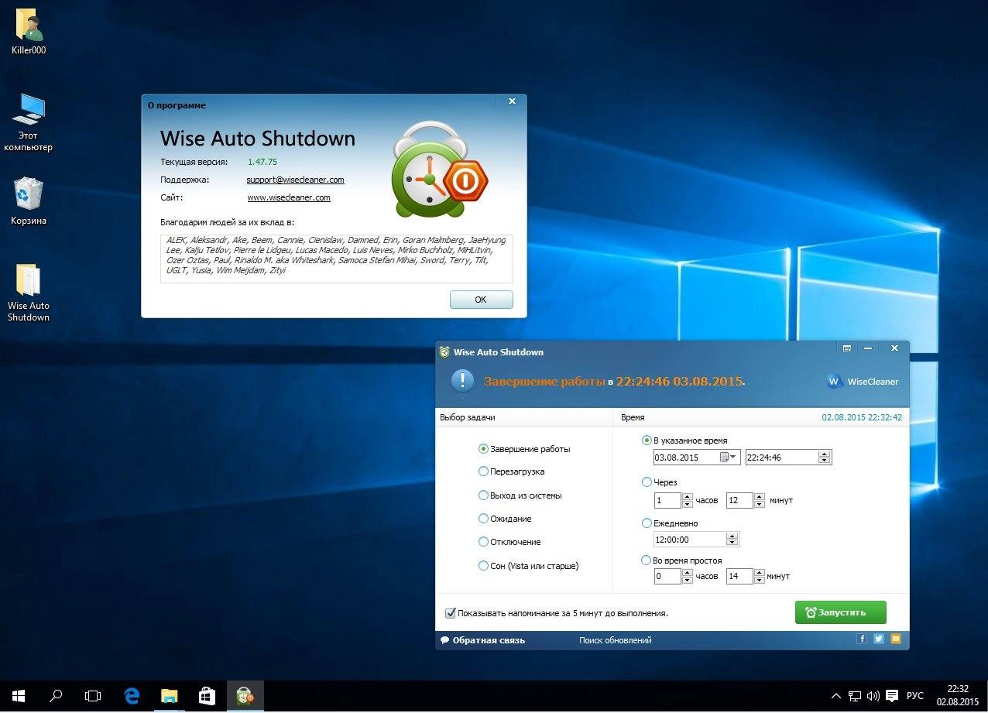The height and width of the screenshot is (713, 988).
Task: Increase the 22:24:46 time spinner
Action: tap(825, 454)
